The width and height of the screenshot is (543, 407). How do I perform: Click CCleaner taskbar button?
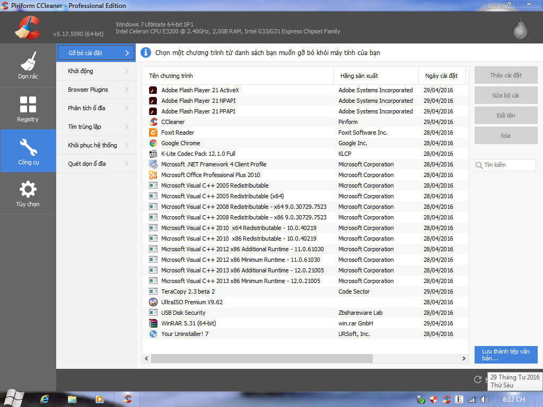tap(127, 399)
